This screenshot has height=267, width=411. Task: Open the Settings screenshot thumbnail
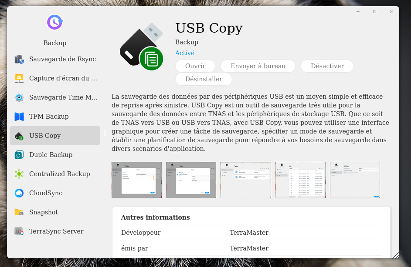[x=355, y=180]
